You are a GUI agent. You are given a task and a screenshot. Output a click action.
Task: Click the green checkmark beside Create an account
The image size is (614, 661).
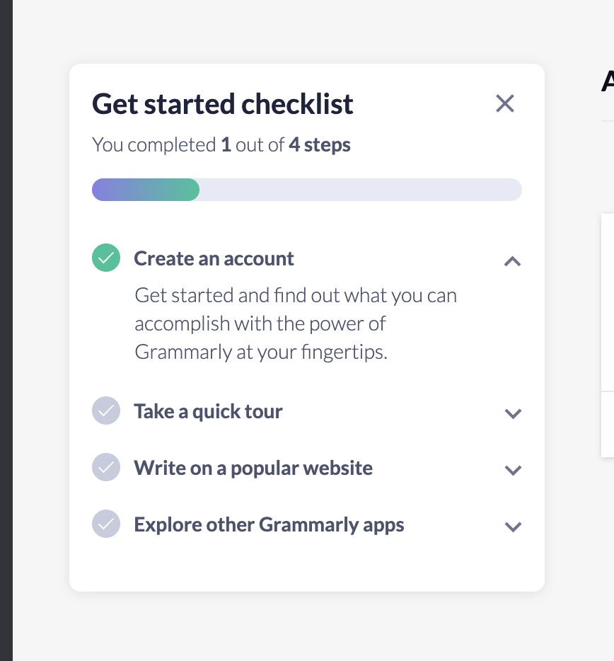(x=106, y=258)
